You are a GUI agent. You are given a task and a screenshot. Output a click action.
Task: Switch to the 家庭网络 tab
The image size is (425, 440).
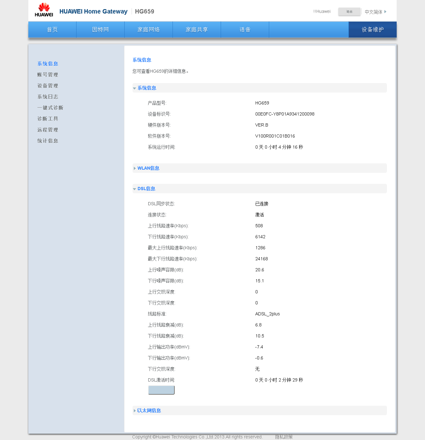coord(149,30)
